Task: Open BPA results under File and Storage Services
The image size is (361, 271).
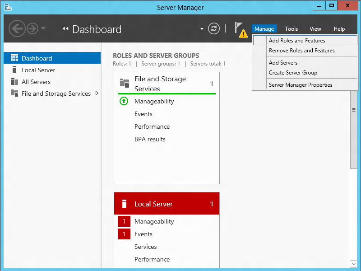Action: coord(150,139)
